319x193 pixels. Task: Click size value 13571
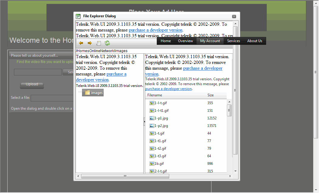tap(212, 126)
